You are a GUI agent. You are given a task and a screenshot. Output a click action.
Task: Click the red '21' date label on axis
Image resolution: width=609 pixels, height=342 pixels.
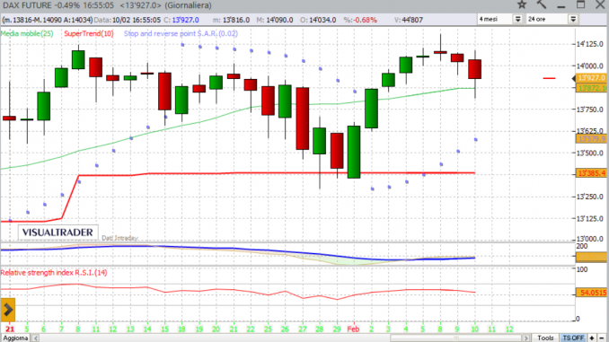[10, 329]
